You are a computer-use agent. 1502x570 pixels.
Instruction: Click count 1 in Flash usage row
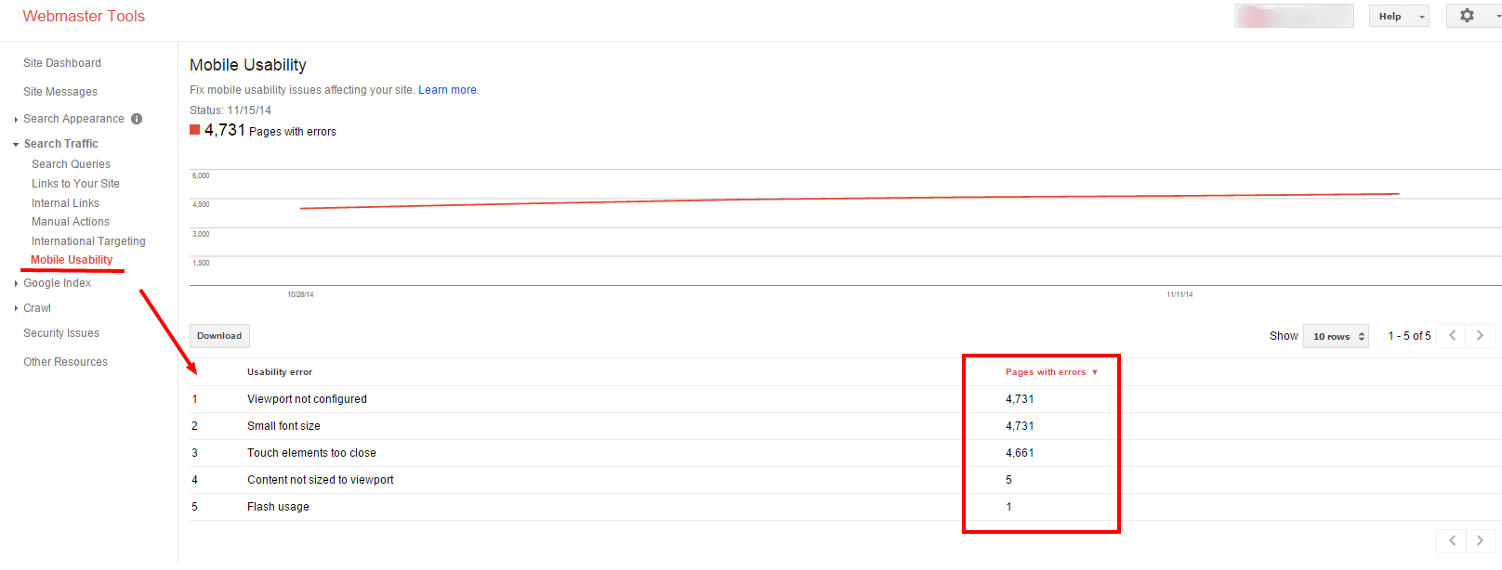pos(1008,507)
